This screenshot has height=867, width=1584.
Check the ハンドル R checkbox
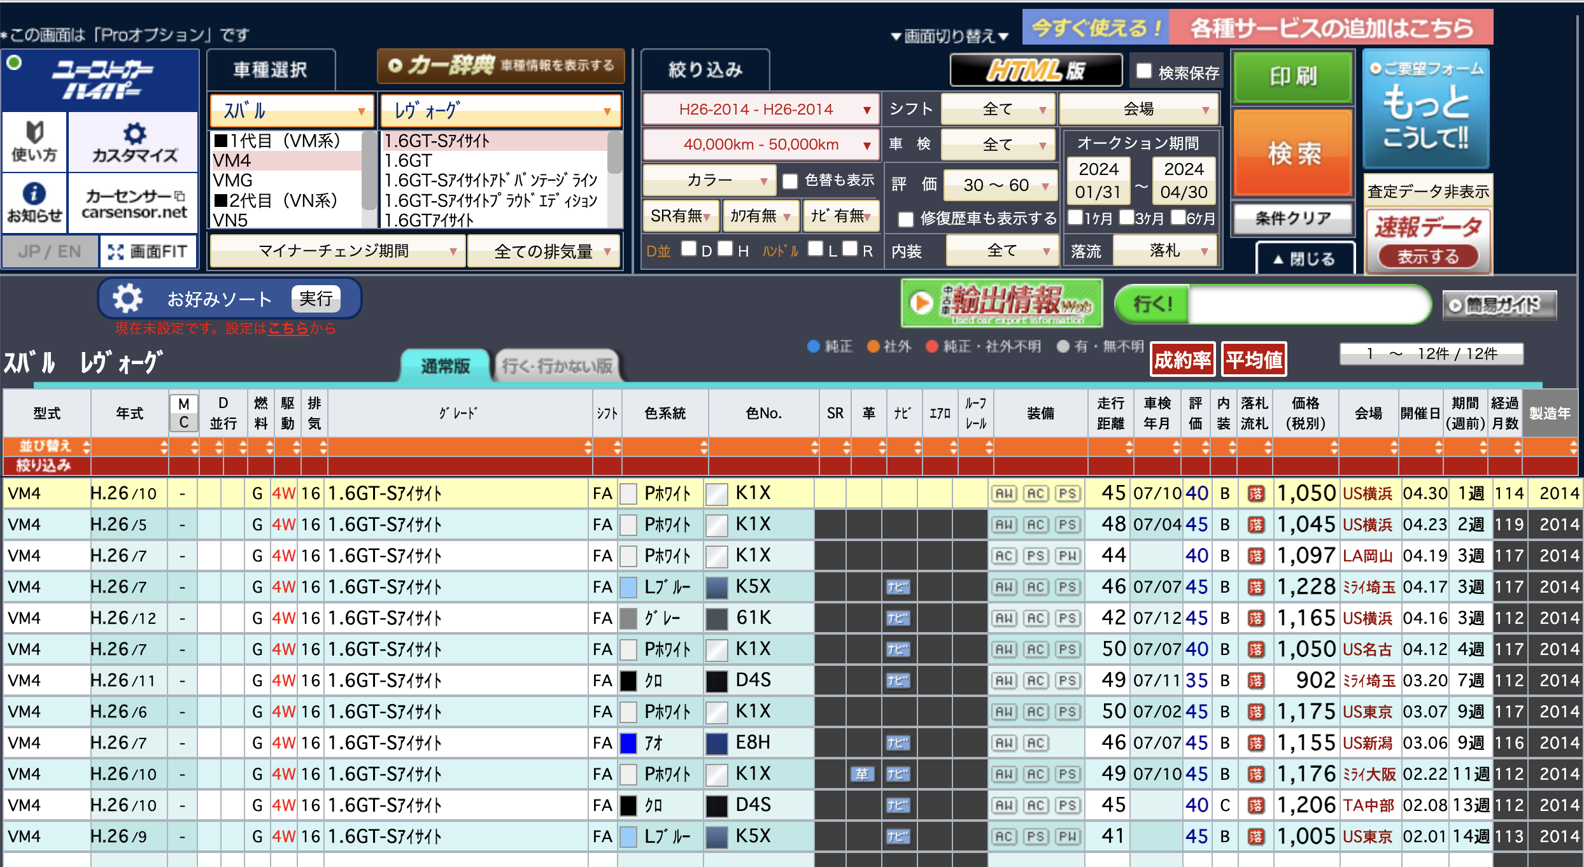850,249
